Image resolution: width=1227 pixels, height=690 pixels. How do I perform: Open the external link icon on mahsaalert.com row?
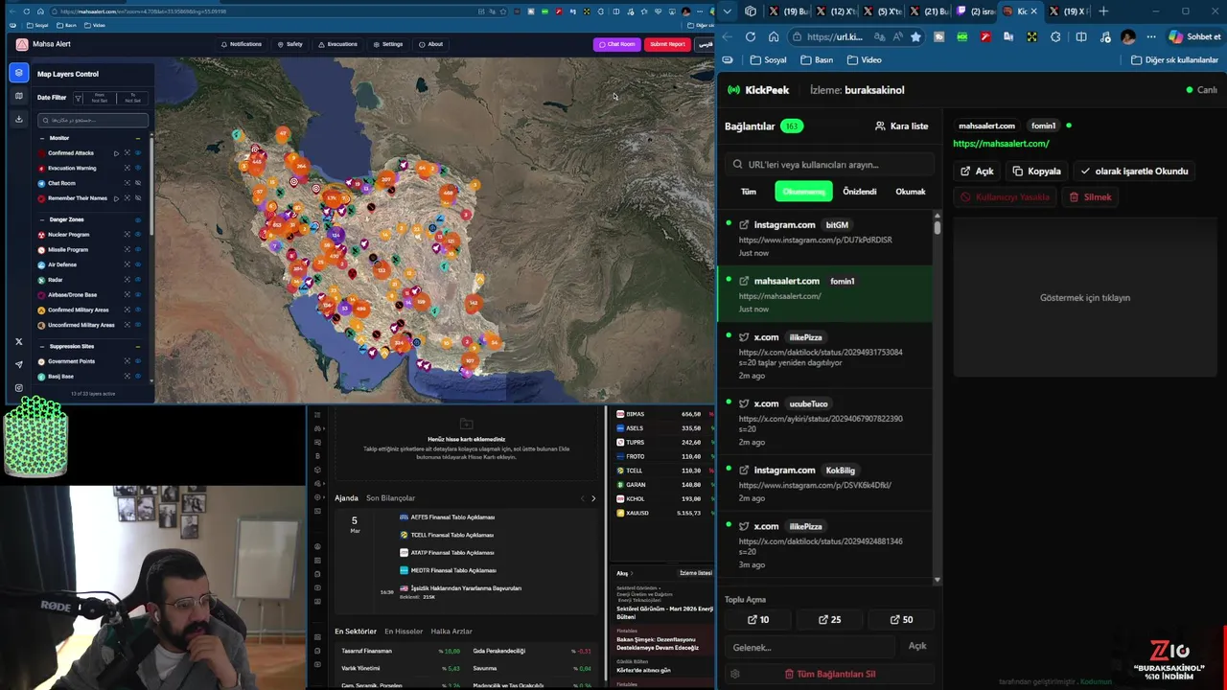744,281
